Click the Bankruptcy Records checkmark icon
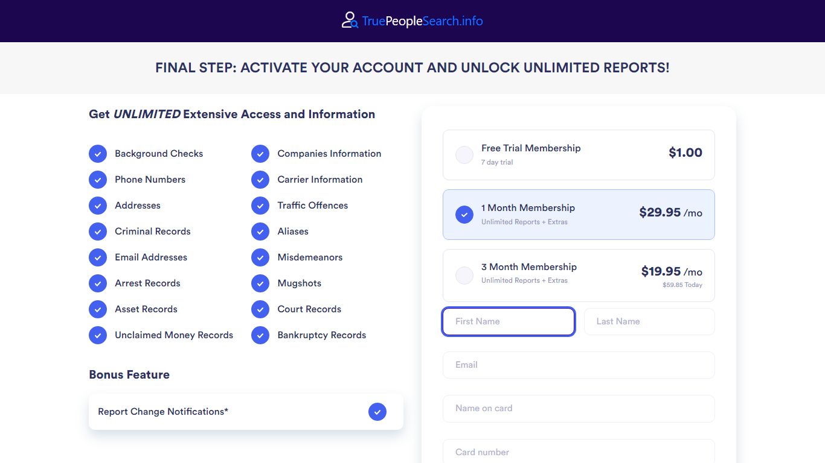This screenshot has width=825, height=463. click(260, 335)
